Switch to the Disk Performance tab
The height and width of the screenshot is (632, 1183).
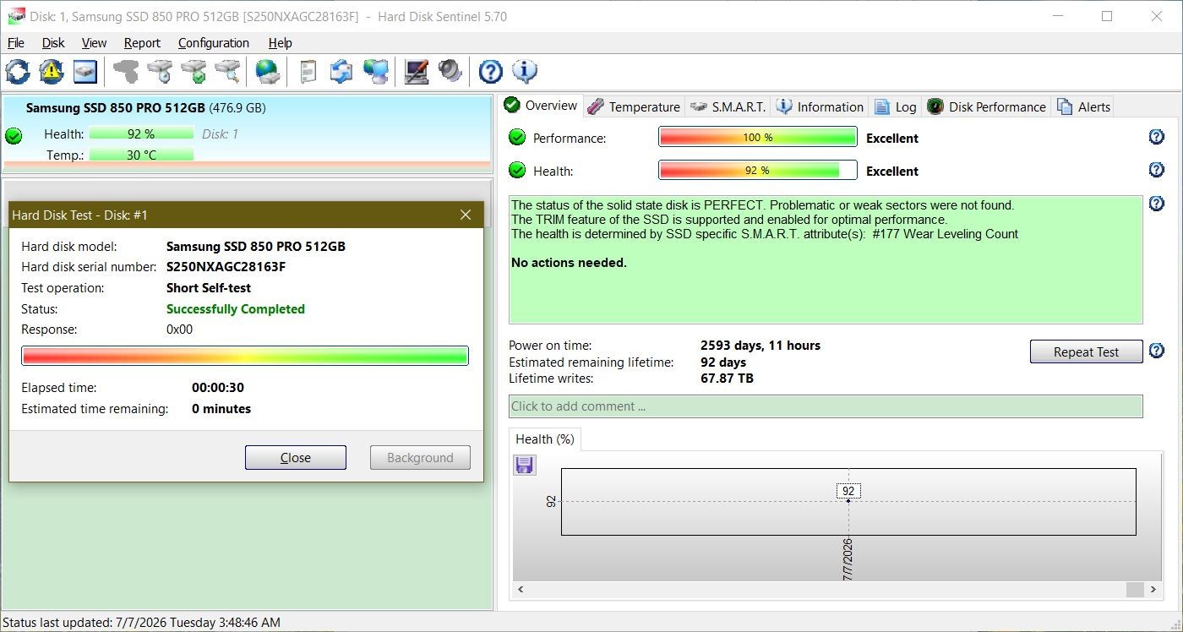click(x=987, y=106)
